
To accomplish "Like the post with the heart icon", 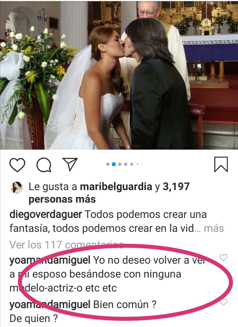I will [x=17, y=165].
